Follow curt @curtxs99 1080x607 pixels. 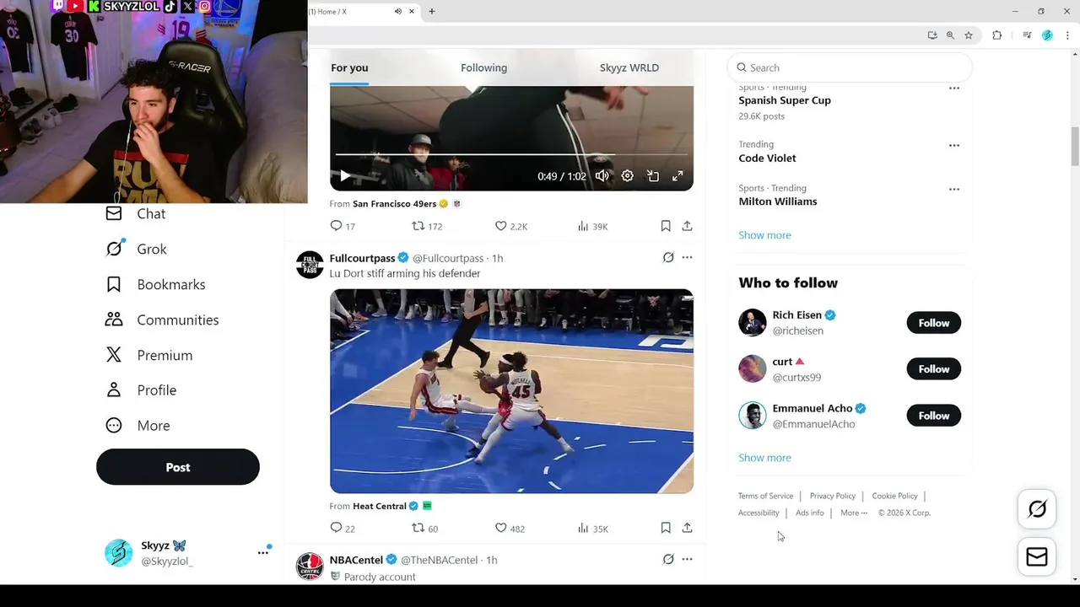coord(934,369)
